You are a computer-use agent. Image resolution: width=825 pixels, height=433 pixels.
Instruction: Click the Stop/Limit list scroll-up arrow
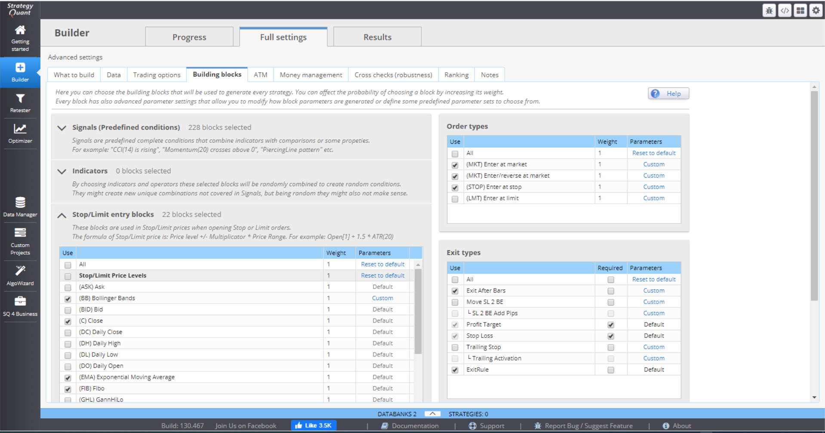(418, 264)
